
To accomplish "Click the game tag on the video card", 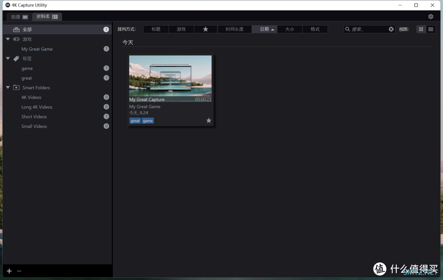I will (148, 121).
